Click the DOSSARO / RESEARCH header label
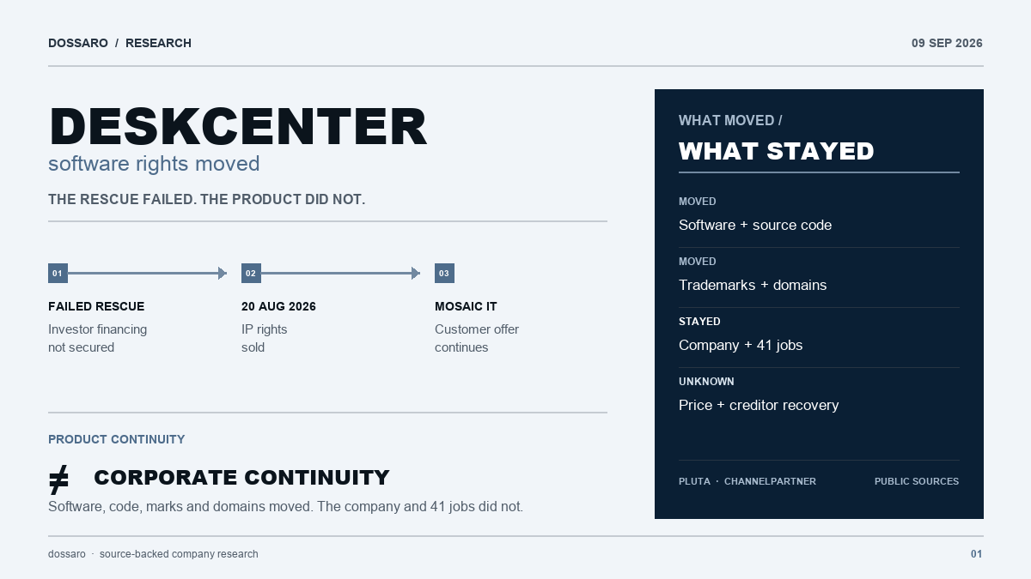This screenshot has width=1031, height=579. (x=119, y=43)
